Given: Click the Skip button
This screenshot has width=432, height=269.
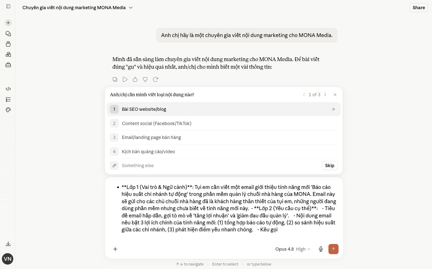Looking at the screenshot, I should tap(330, 166).
